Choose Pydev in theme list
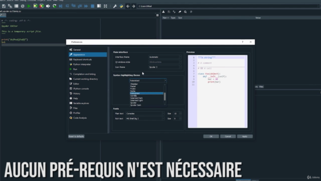This screenshot has height=181, width=321. [146, 88]
